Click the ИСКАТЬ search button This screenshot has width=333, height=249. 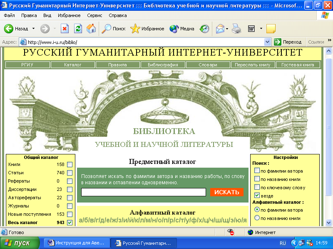click(226, 192)
